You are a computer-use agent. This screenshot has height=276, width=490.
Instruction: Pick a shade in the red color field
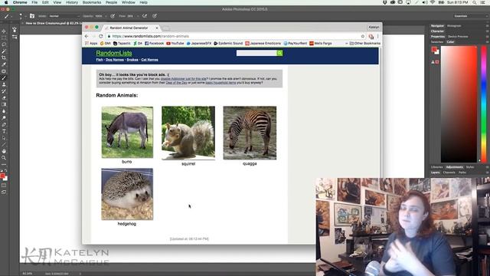tap(459, 104)
